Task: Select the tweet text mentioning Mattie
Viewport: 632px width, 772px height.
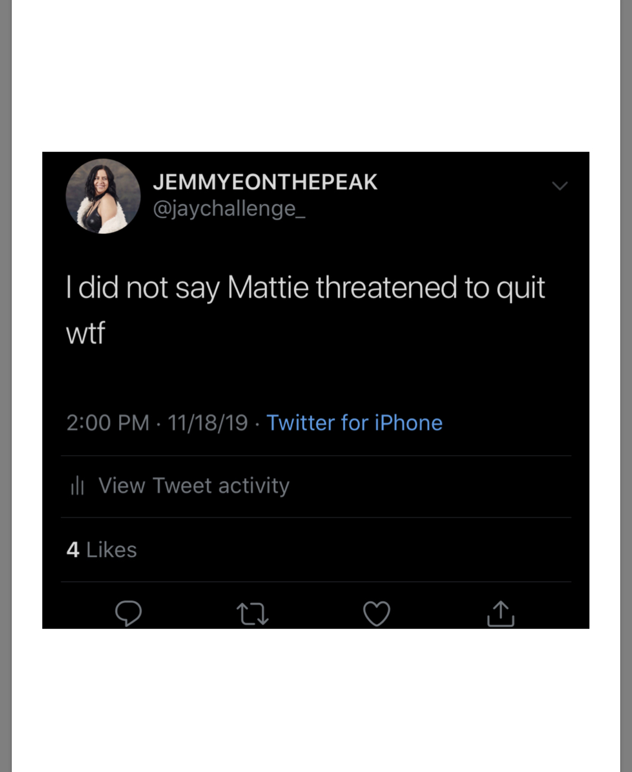Action: click(305, 310)
